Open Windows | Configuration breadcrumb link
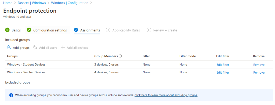275x105 pixels. 70,3
